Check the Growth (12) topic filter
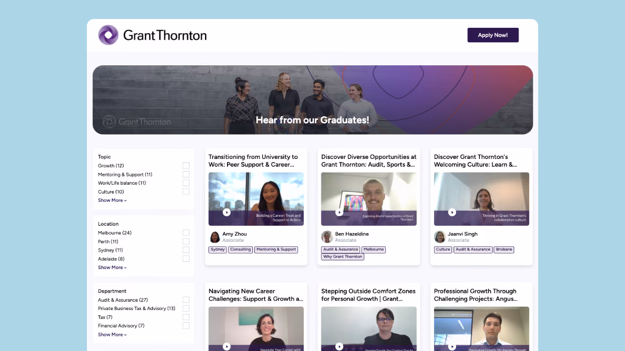Viewport: 625px width, 351px height. coord(186,166)
